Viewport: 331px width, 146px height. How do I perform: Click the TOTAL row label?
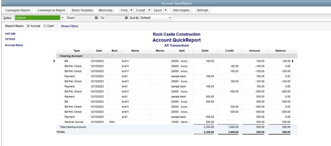[61, 132]
